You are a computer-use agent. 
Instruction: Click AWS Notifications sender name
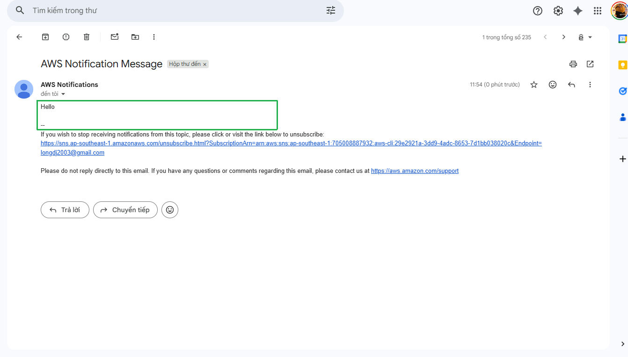tap(69, 85)
